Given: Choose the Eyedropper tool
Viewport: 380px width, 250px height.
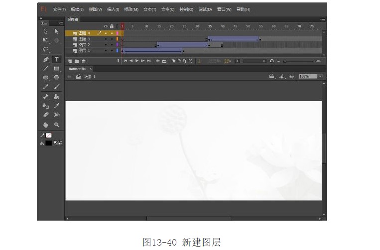Looking at the screenshot, I should click(x=56, y=106).
